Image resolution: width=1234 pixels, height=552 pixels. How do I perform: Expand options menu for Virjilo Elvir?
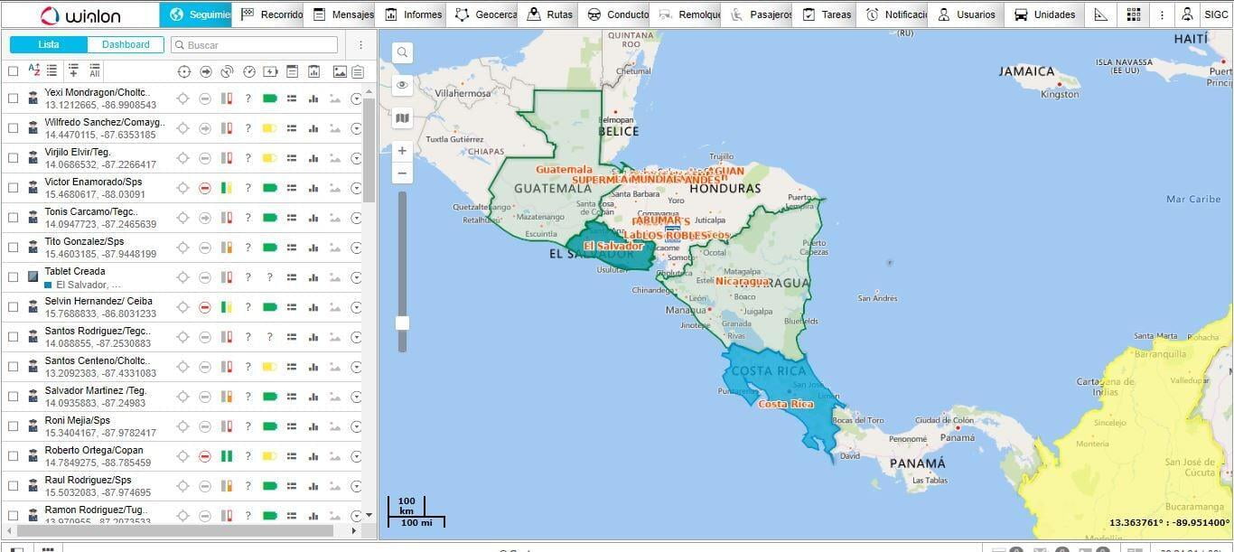(x=356, y=158)
